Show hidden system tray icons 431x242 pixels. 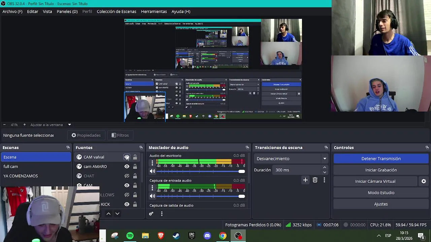coord(378,236)
